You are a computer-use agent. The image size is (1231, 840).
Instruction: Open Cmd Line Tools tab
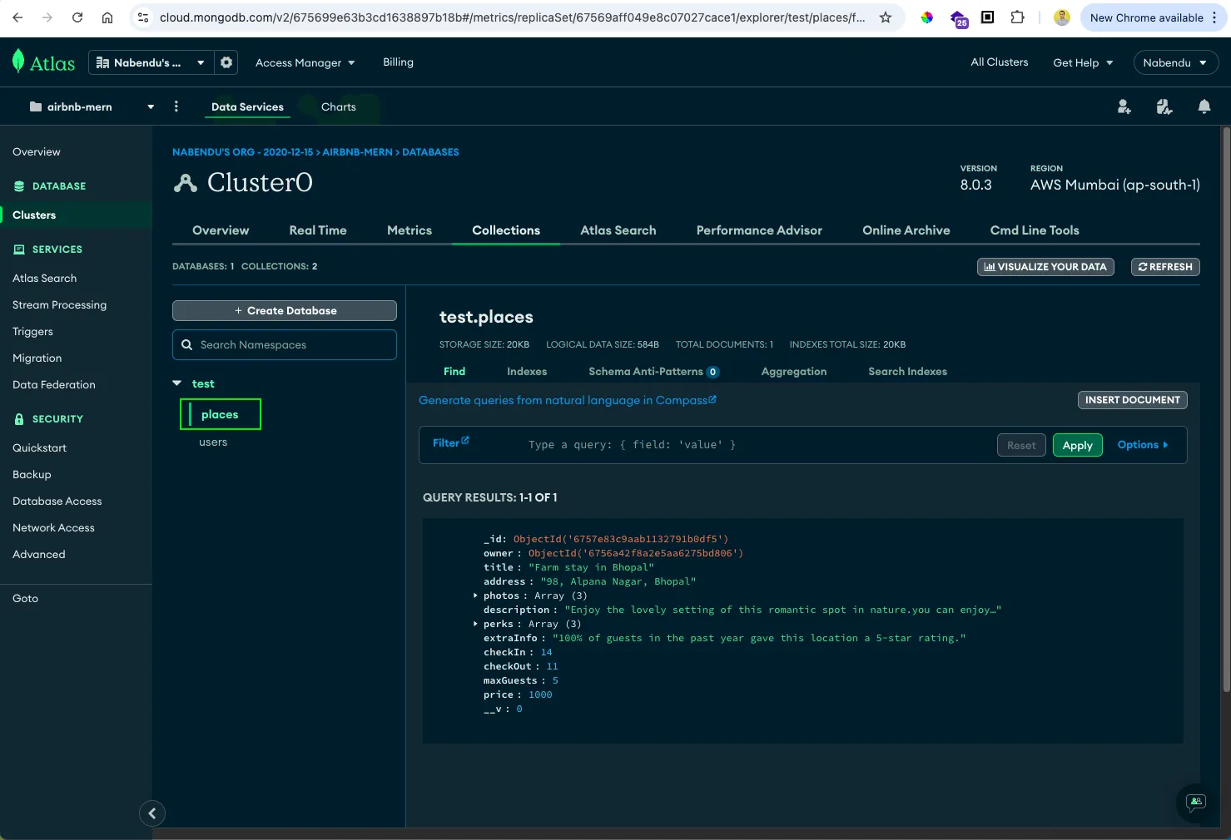(1035, 230)
